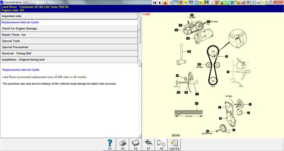Open 'Removal - Timing Belt' topic
This screenshot has height=151, width=284.
[69, 54]
